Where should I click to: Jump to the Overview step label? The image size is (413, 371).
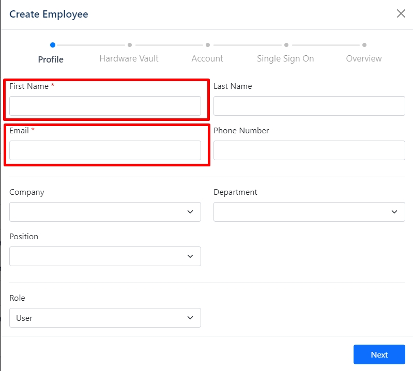pos(364,58)
